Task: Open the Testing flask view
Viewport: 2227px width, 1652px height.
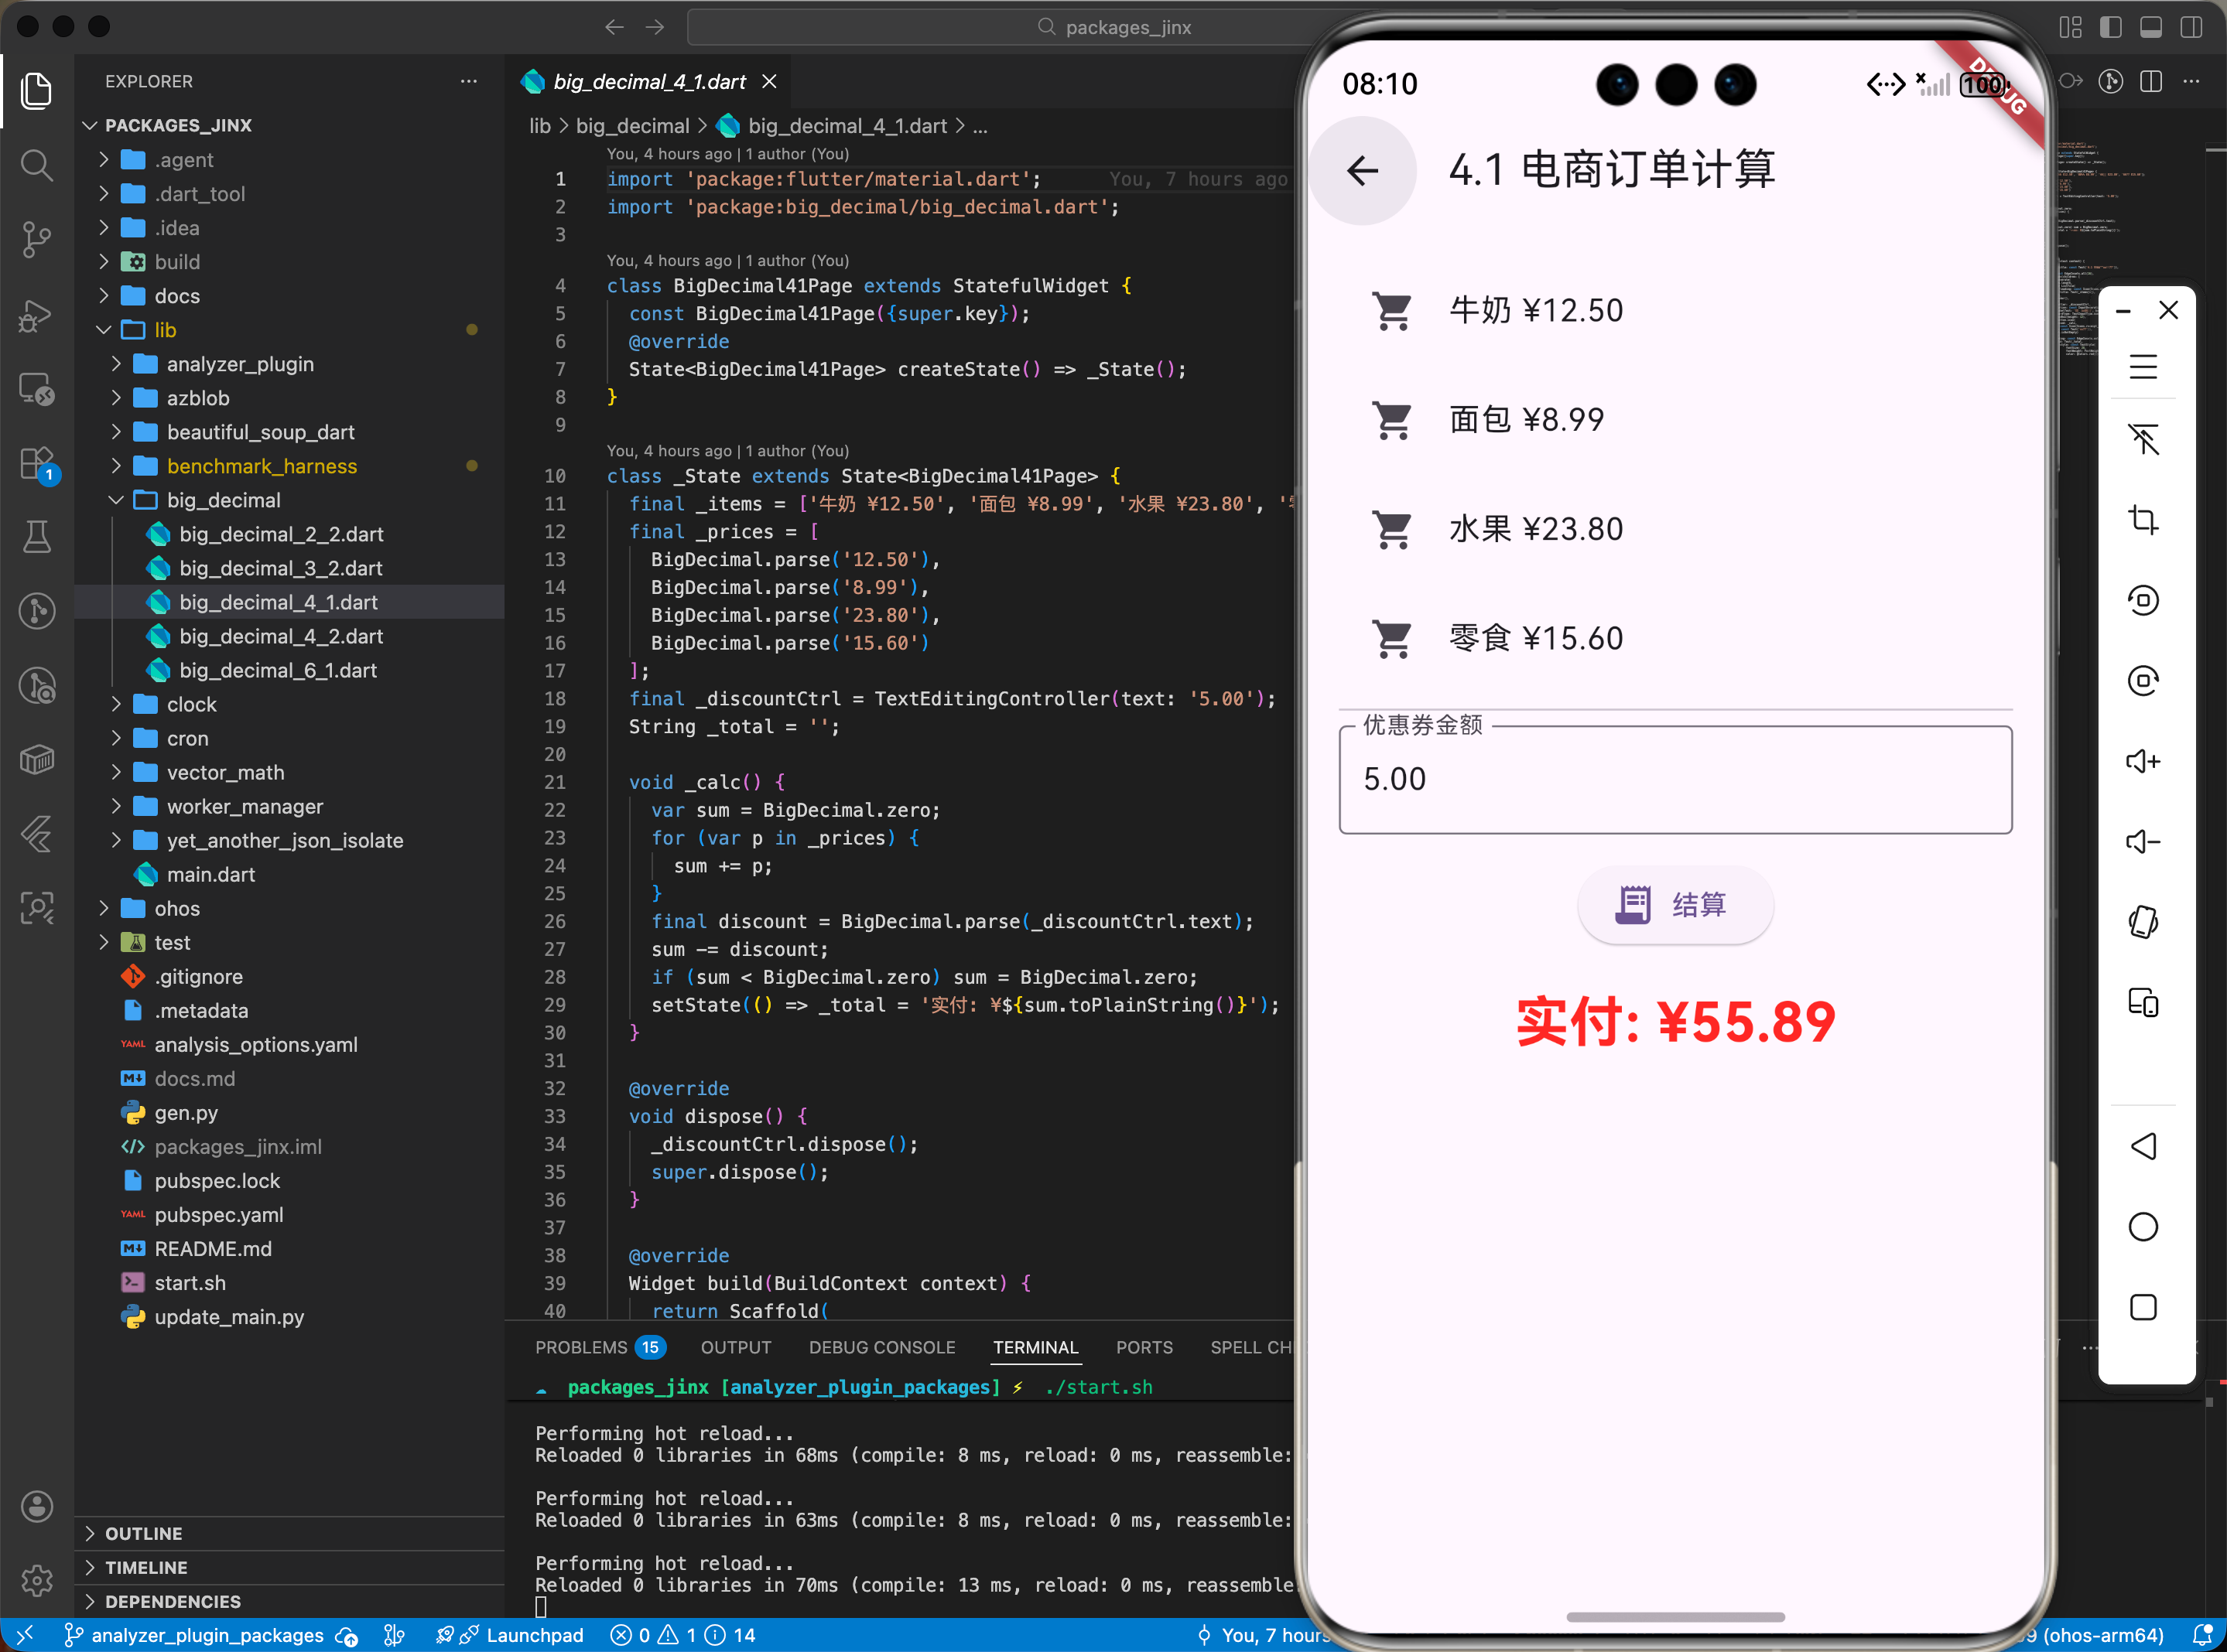Action: 37,537
